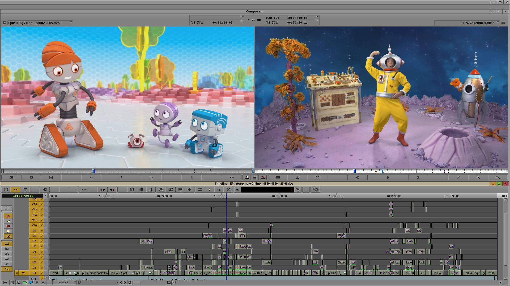The image size is (510, 286).
Task: Click the timeline timecode display 10:05:40:00
Action: tap(22, 196)
